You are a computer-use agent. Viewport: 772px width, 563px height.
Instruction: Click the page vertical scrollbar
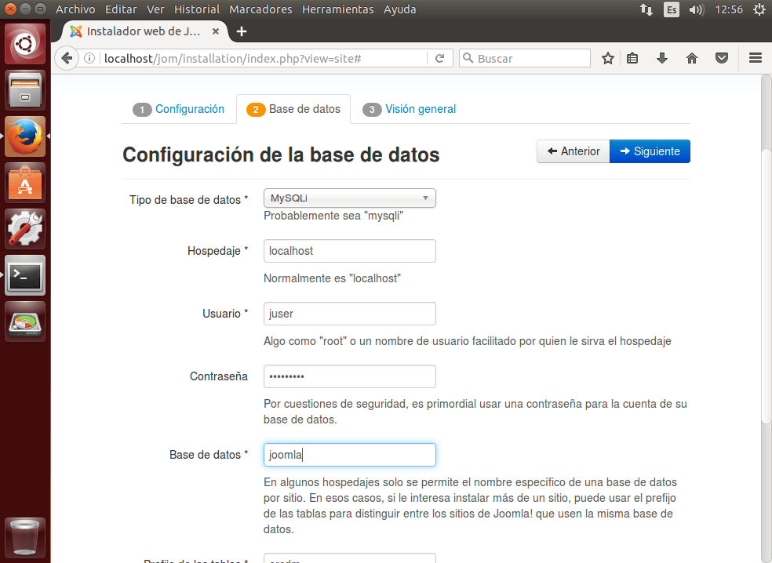click(x=766, y=285)
